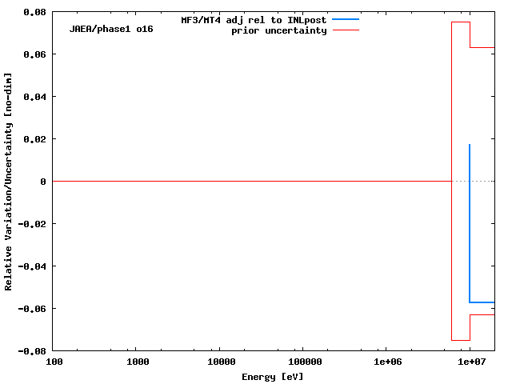The image size is (512, 384).
Task: Click the red horizontal zero line
Action: pos(240,182)
